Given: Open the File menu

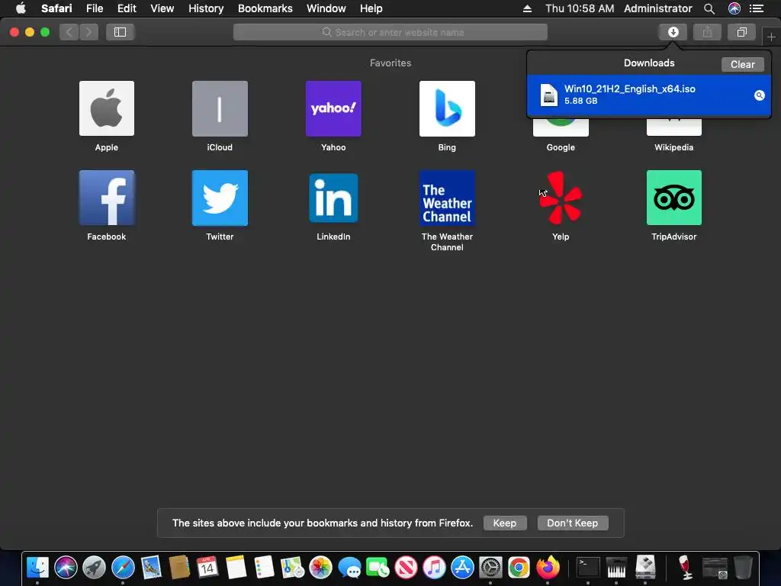Looking at the screenshot, I should (x=94, y=8).
